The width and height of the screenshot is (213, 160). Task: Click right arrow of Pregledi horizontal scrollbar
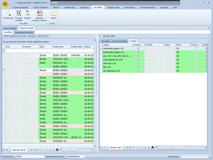click(x=206, y=147)
